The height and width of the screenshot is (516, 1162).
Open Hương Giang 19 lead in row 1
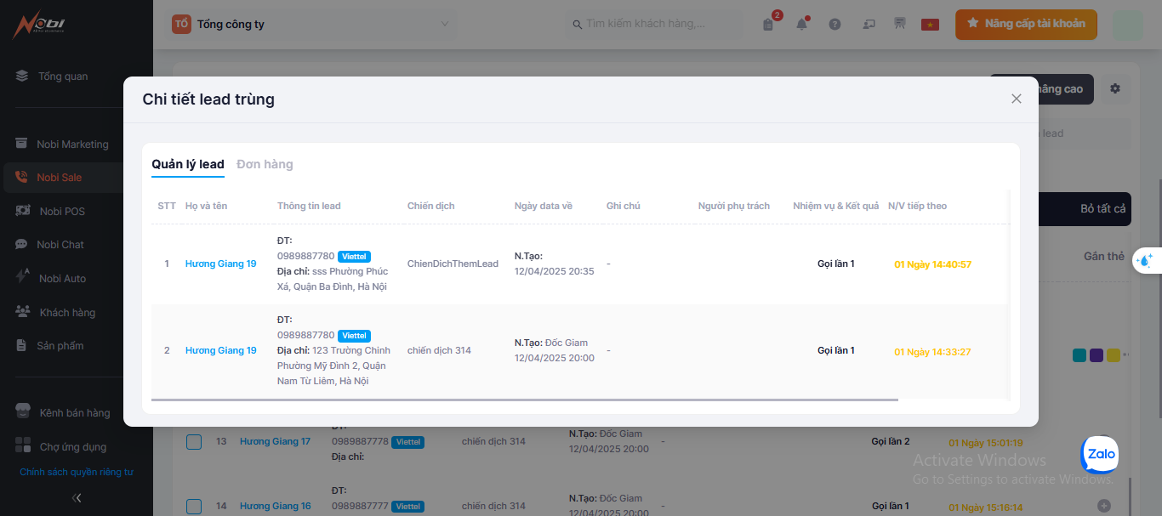pos(220,264)
